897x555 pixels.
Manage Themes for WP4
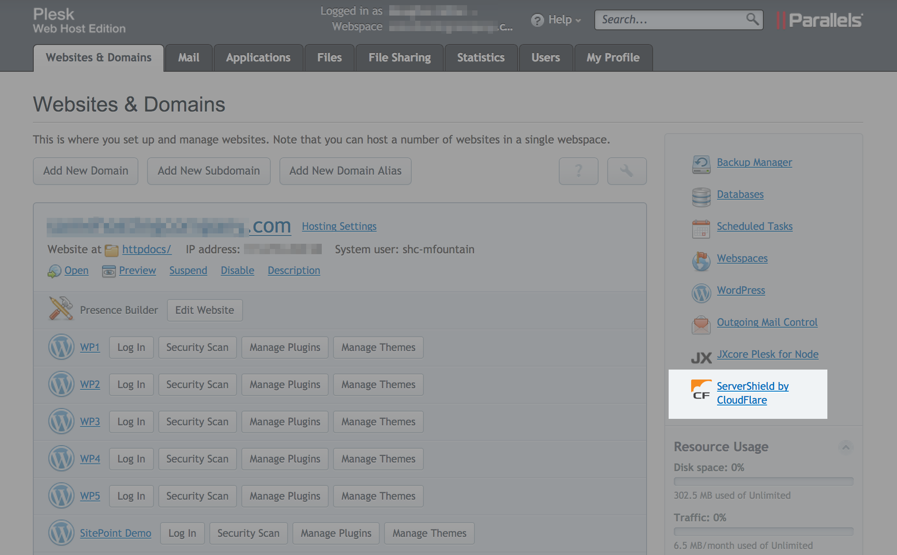point(378,459)
